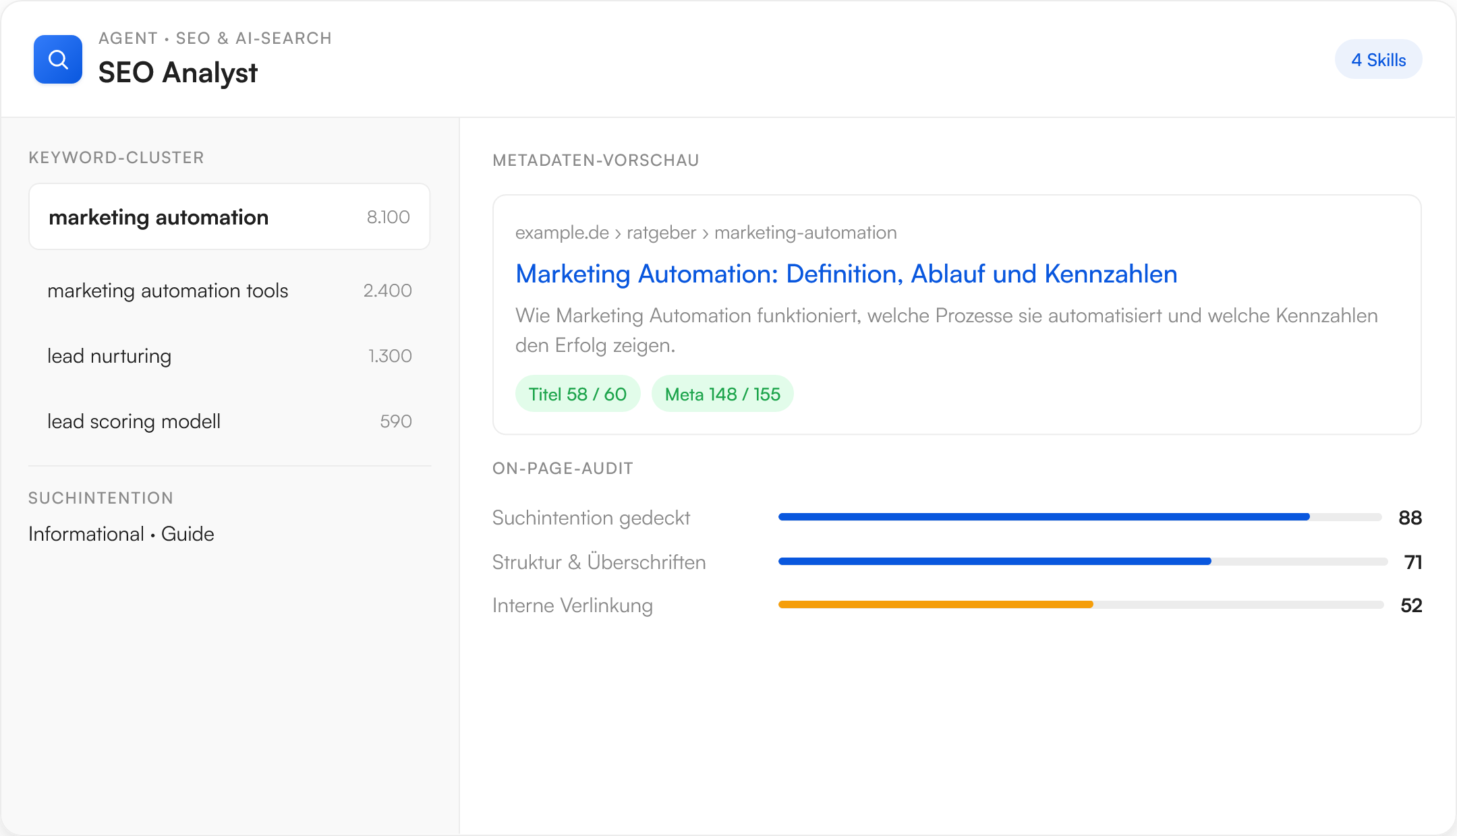Click the orange Interne Verlinkung bar
Screen dimensions: 1457x836
coord(936,605)
